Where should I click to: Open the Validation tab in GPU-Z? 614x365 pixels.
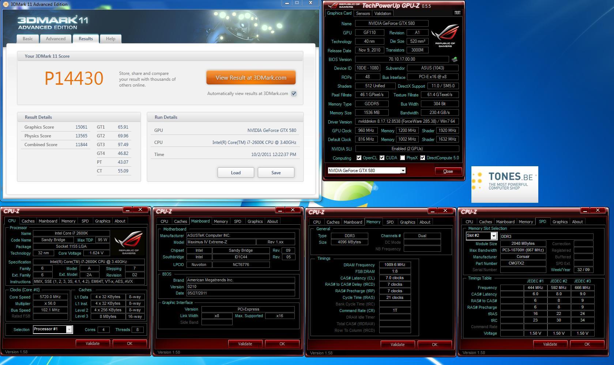tap(383, 14)
